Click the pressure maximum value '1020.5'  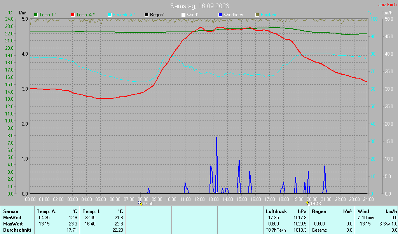click(300, 224)
